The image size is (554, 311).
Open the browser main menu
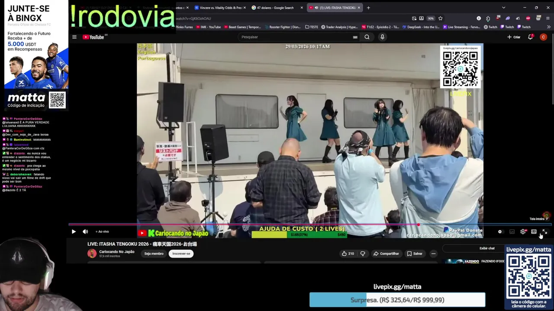coord(548,19)
